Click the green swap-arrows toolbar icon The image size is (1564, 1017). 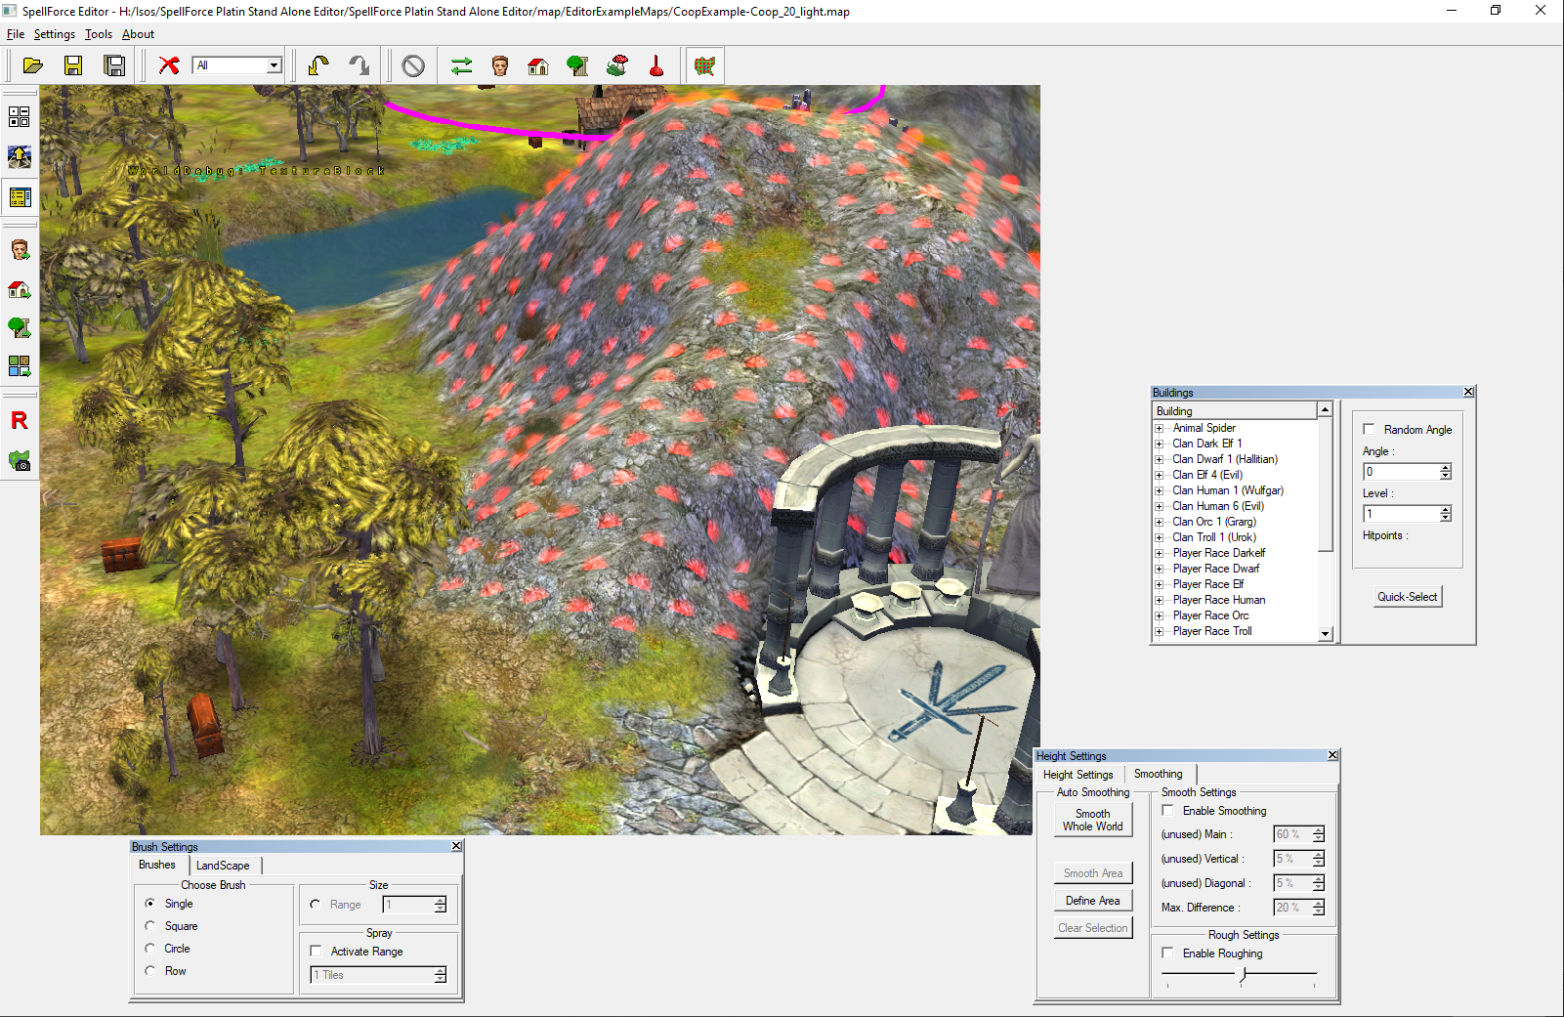click(x=461, y=65)
